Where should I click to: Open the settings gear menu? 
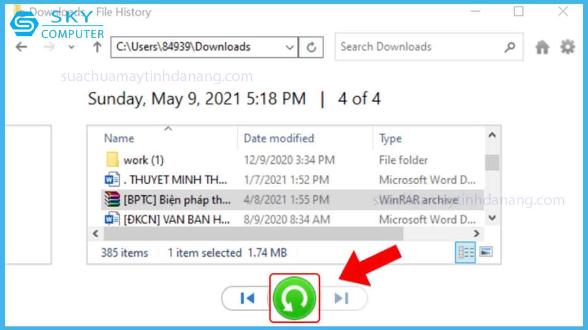click(x=568, y=47)
